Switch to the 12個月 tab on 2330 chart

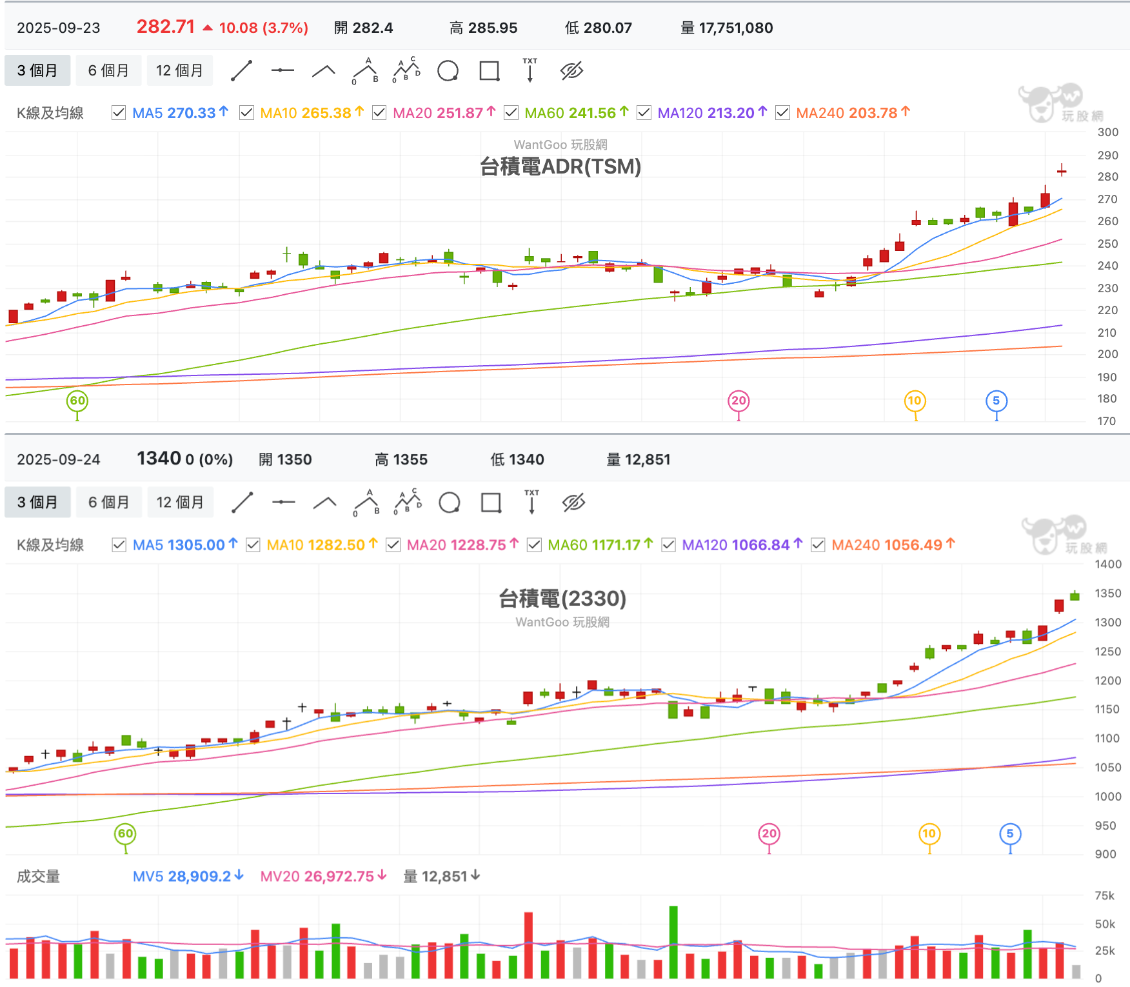(180, 502)
